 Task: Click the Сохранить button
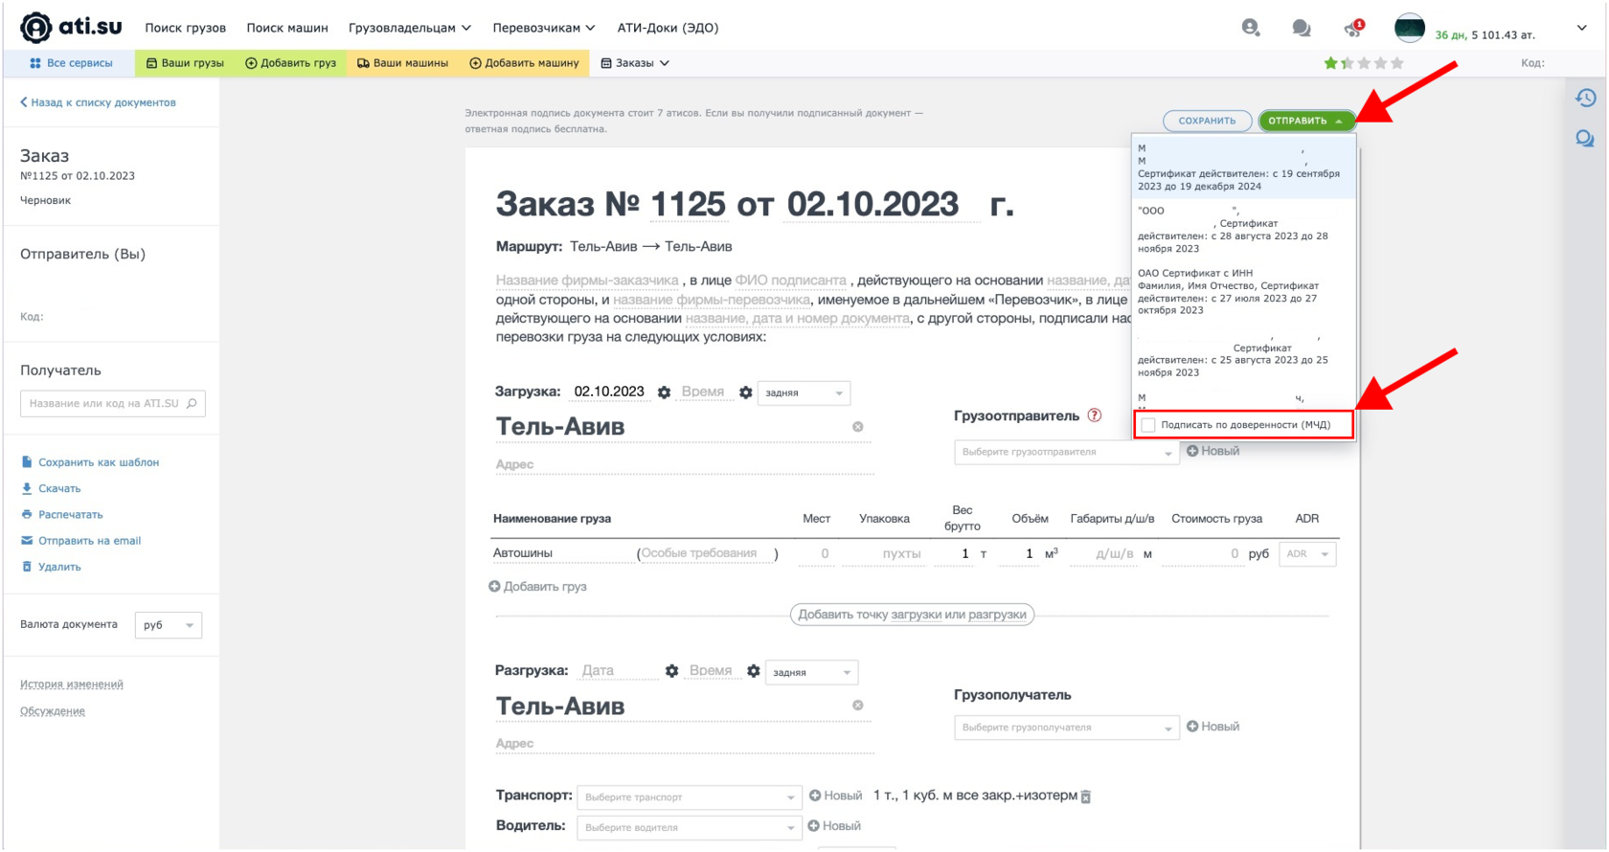click(1207, 121)
